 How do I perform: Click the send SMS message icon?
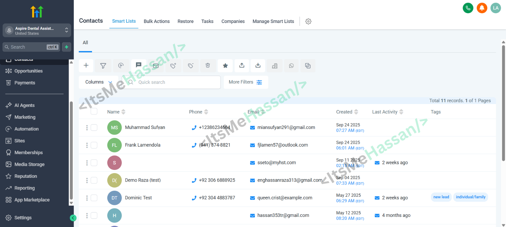point(139,65)
